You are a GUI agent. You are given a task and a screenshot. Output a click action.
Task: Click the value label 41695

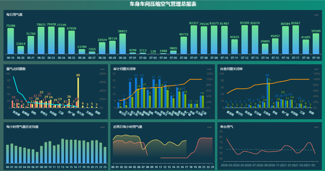click(x=306, y=37)
